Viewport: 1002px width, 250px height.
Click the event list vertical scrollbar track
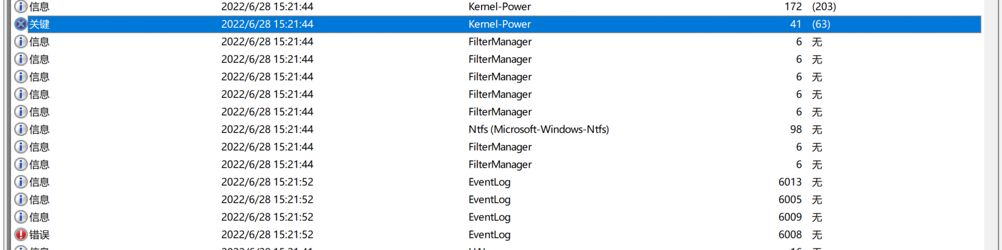pos(990,139)
